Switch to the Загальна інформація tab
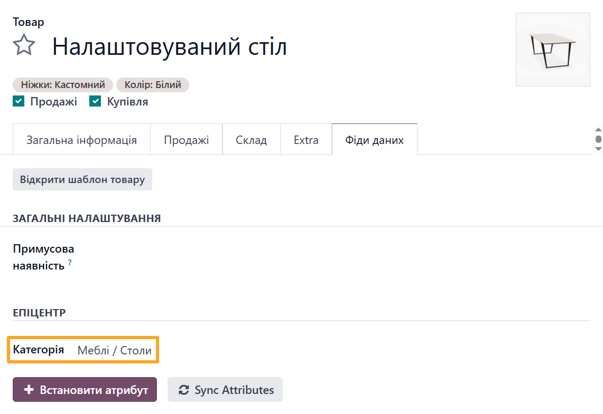Image resolution: width=603 pixels, height=414 pixels. click(x=81, y=139)
